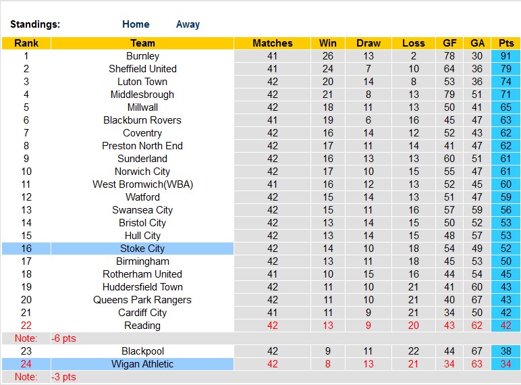Select Queens Park Rangers team
521x385 pixels.
pos(142,300)
